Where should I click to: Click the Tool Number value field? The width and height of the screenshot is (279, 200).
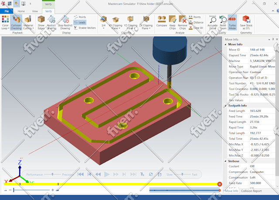(x=262, y=83)
